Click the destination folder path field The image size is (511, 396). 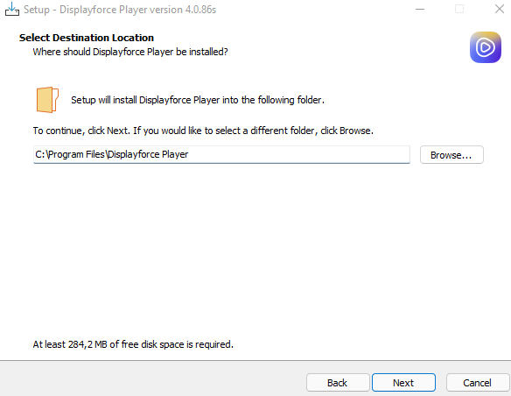[x=221, y=154]
